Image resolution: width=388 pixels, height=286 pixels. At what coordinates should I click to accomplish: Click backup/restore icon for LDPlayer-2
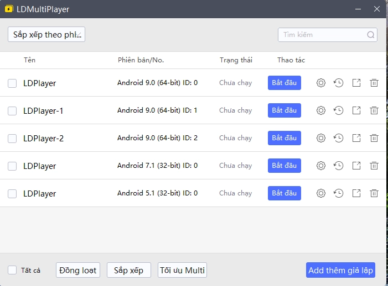[338, 138]
